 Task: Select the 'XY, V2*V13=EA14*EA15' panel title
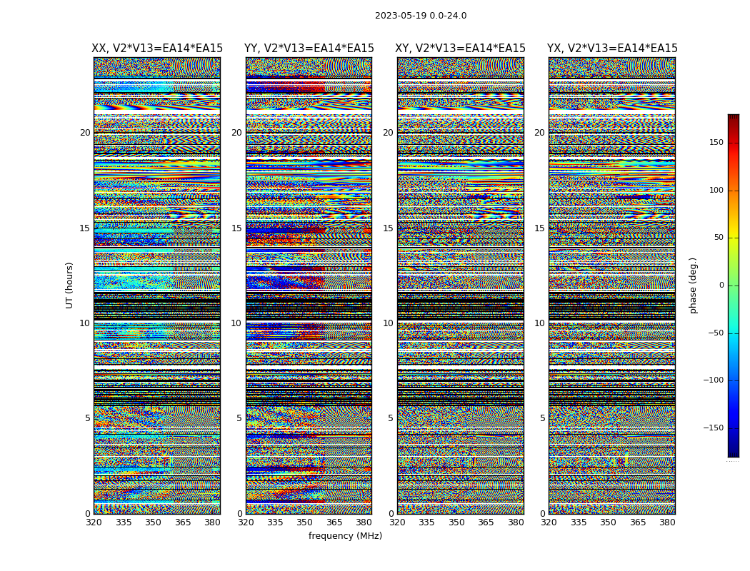pyautogui.click(x=460, y=49)
